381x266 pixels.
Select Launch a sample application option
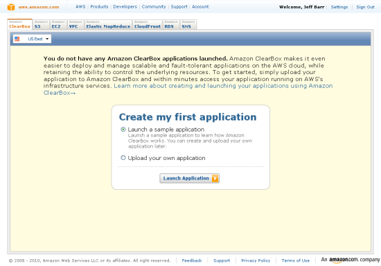pyautogui.click(x=123, y=130)
